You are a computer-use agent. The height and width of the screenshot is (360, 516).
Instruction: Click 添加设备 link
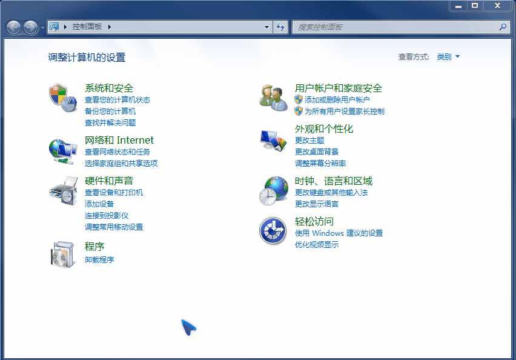click(99, 204)
